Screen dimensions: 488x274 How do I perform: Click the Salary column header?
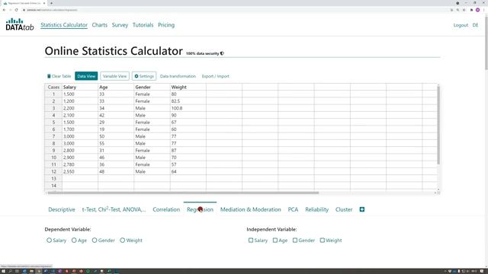(80, 87)
